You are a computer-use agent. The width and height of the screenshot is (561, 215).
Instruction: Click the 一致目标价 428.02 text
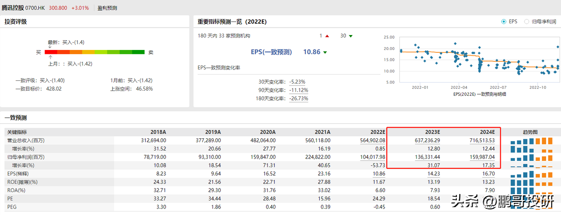(38, 88)
